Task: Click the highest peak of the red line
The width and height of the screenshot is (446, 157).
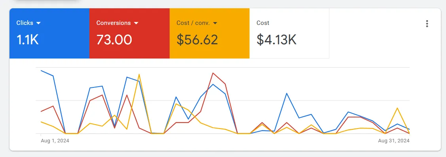Action: [213, 73]
